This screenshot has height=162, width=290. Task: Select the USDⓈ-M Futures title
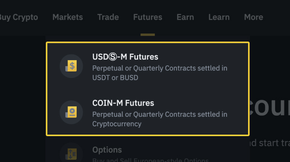[125, 57]
